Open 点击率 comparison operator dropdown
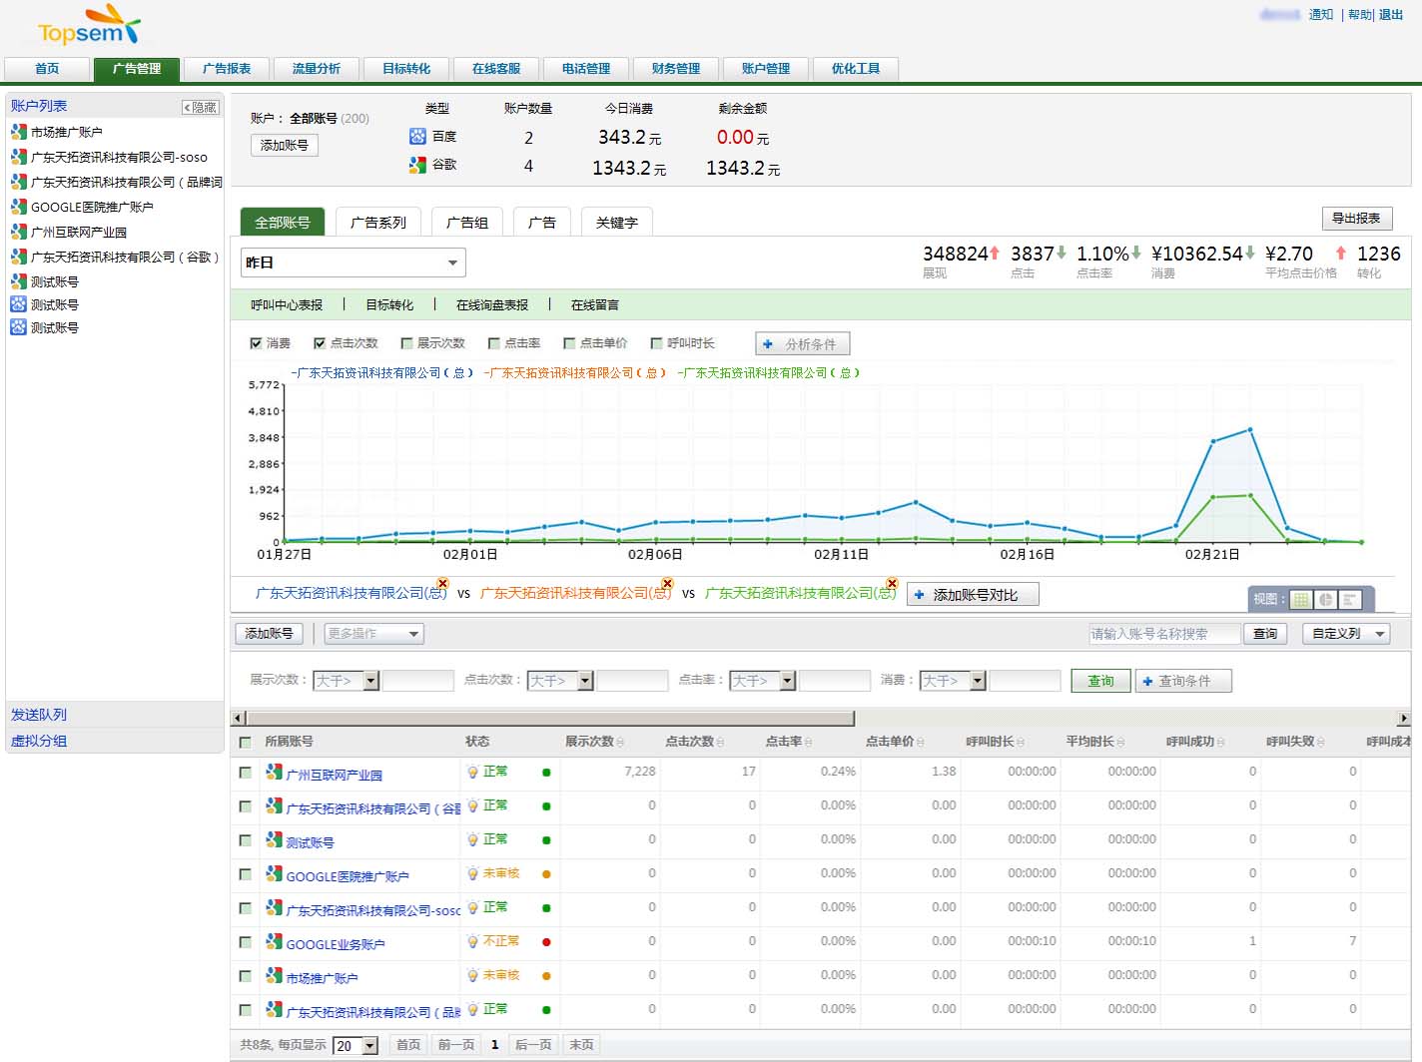The height and width of the screenshot is (1062, 1422). click(x=763, y=681)
